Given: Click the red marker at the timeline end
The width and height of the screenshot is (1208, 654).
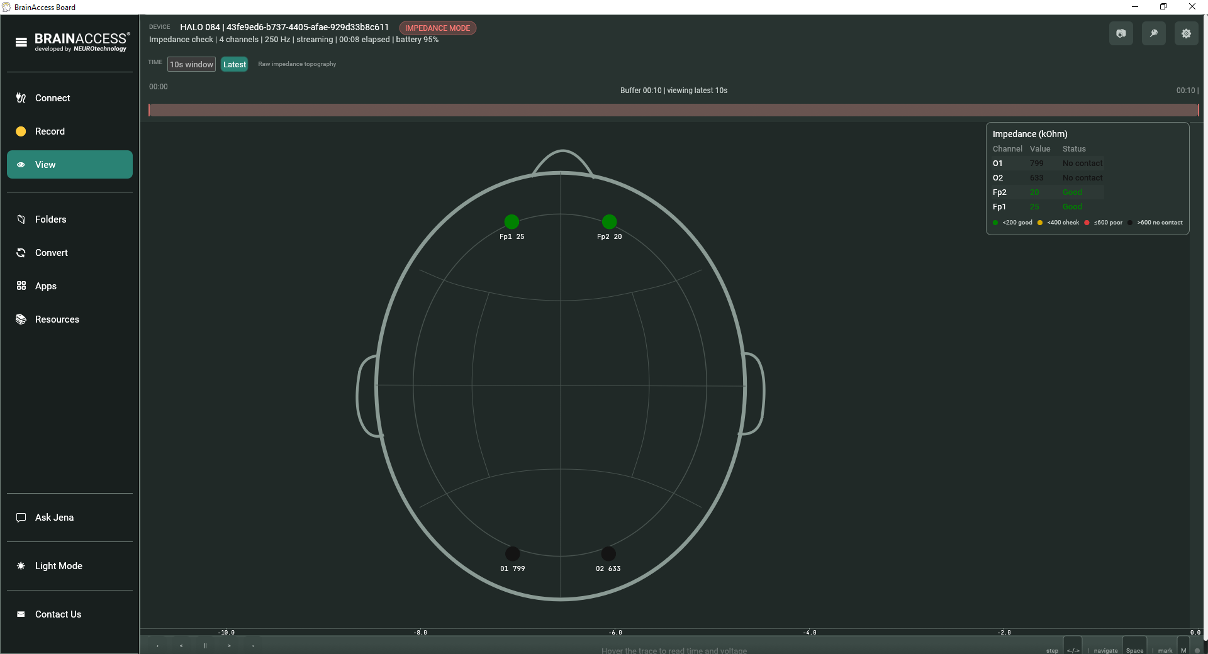Looking at the screenshot, I should [x=1198, y=110].
